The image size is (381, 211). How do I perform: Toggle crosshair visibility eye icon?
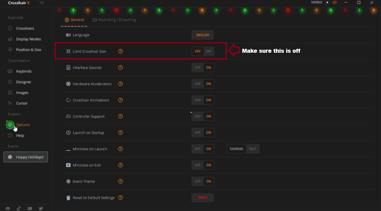[334, 3]
